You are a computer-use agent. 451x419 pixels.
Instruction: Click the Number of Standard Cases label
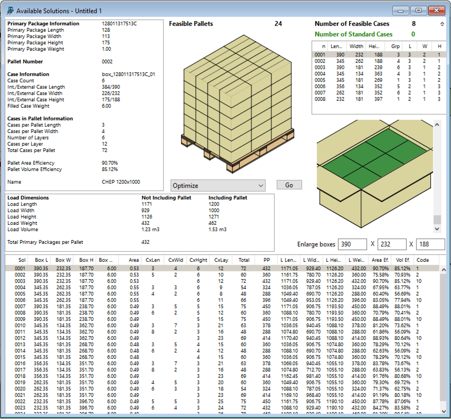354,34
